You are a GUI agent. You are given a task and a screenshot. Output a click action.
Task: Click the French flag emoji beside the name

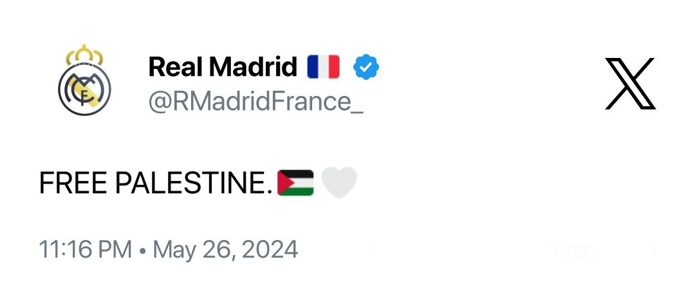323,66
